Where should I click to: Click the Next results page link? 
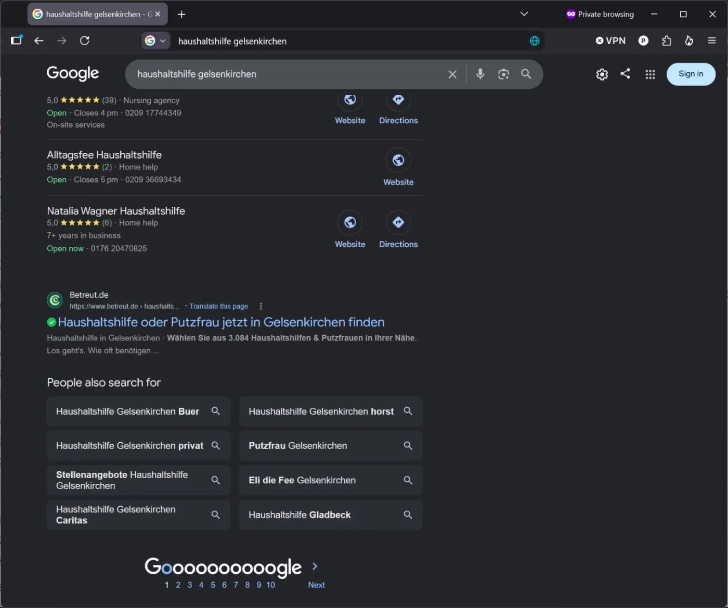316,585
